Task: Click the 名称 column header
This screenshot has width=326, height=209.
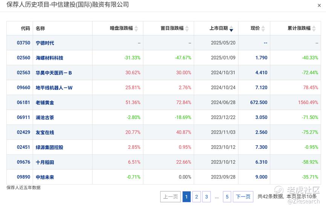Action: (40, 28)
